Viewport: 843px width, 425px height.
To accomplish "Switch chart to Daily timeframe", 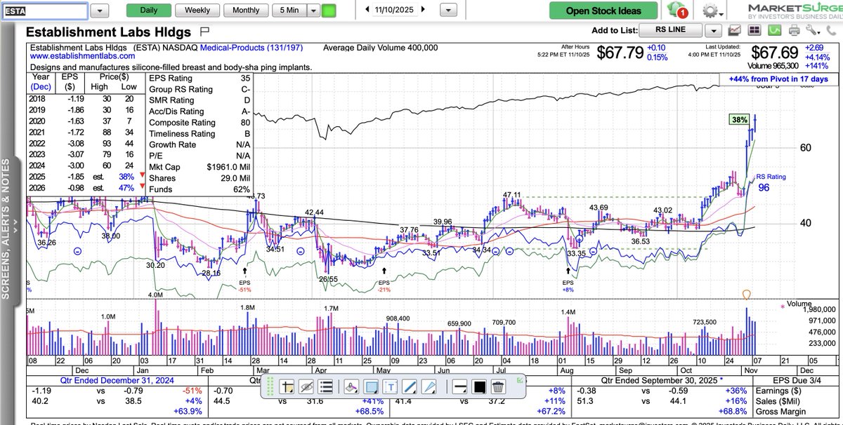I will (x=148, y=10).
